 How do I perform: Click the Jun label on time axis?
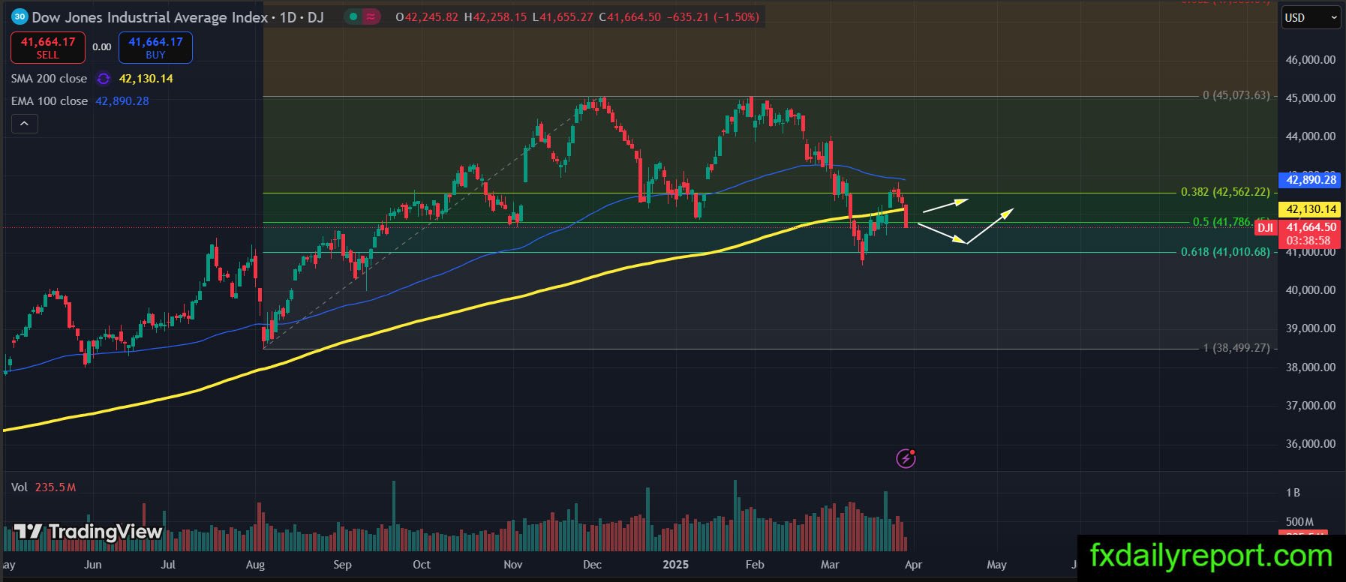click(x=92, y=565)
